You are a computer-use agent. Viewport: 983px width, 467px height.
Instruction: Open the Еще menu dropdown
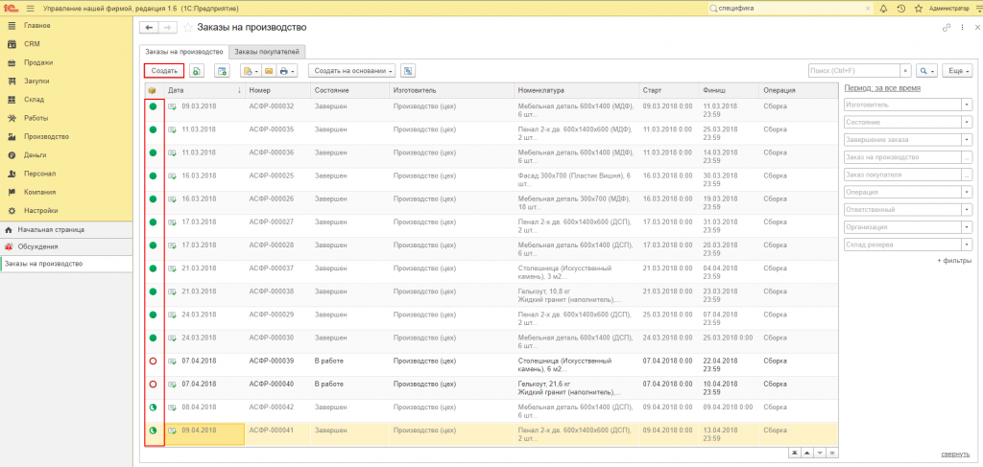click(x=957, y=71)
